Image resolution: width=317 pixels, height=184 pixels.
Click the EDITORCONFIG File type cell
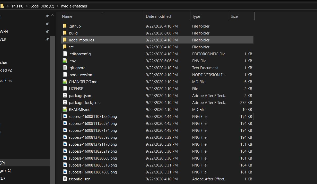[x=209, y=54]
